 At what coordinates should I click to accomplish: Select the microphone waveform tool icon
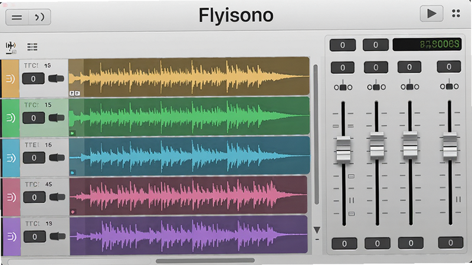[x=11, y=48]
